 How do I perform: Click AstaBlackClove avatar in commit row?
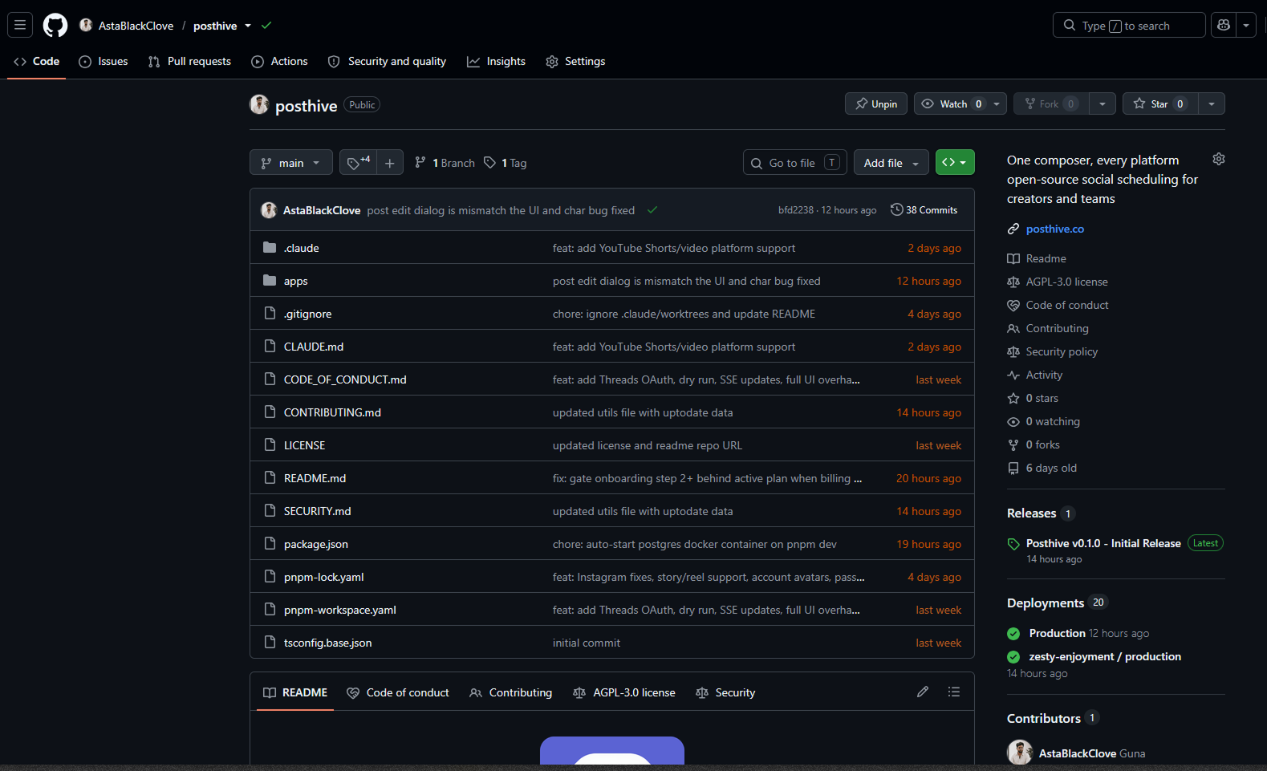[x=269, y=210]
